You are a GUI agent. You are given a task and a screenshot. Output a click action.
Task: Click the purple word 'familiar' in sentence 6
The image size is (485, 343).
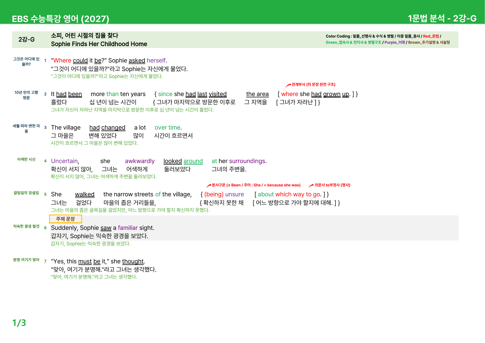click(x=128, y=228)
